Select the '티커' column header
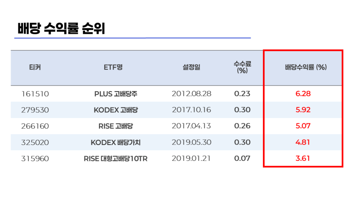Viewport: 355px width, 200px height. tap(35, 67)
